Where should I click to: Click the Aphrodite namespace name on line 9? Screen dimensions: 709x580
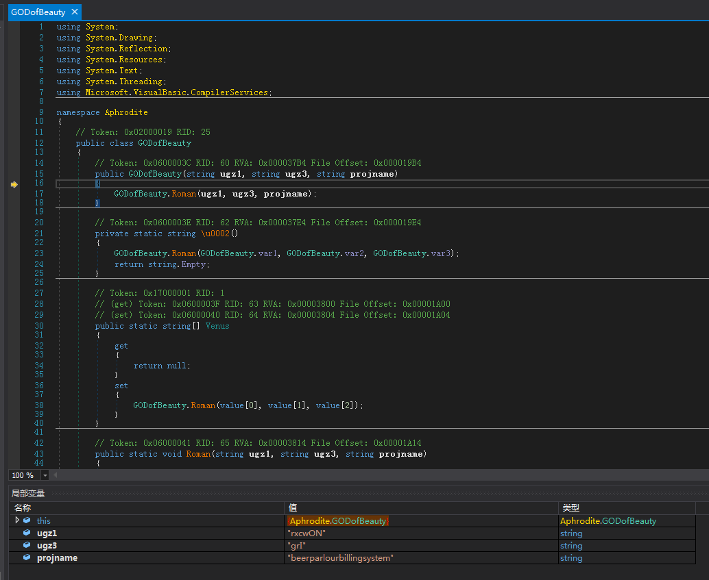[126, 112]
